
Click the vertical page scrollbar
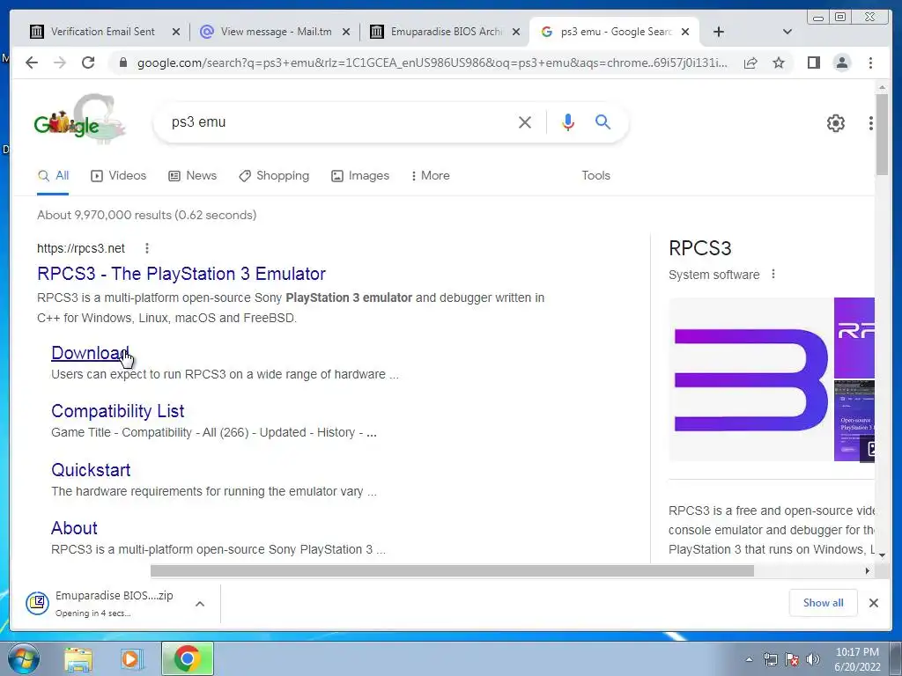coord(882,135)
